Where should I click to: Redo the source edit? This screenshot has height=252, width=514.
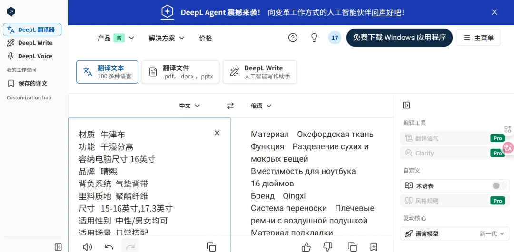(130, 246)
